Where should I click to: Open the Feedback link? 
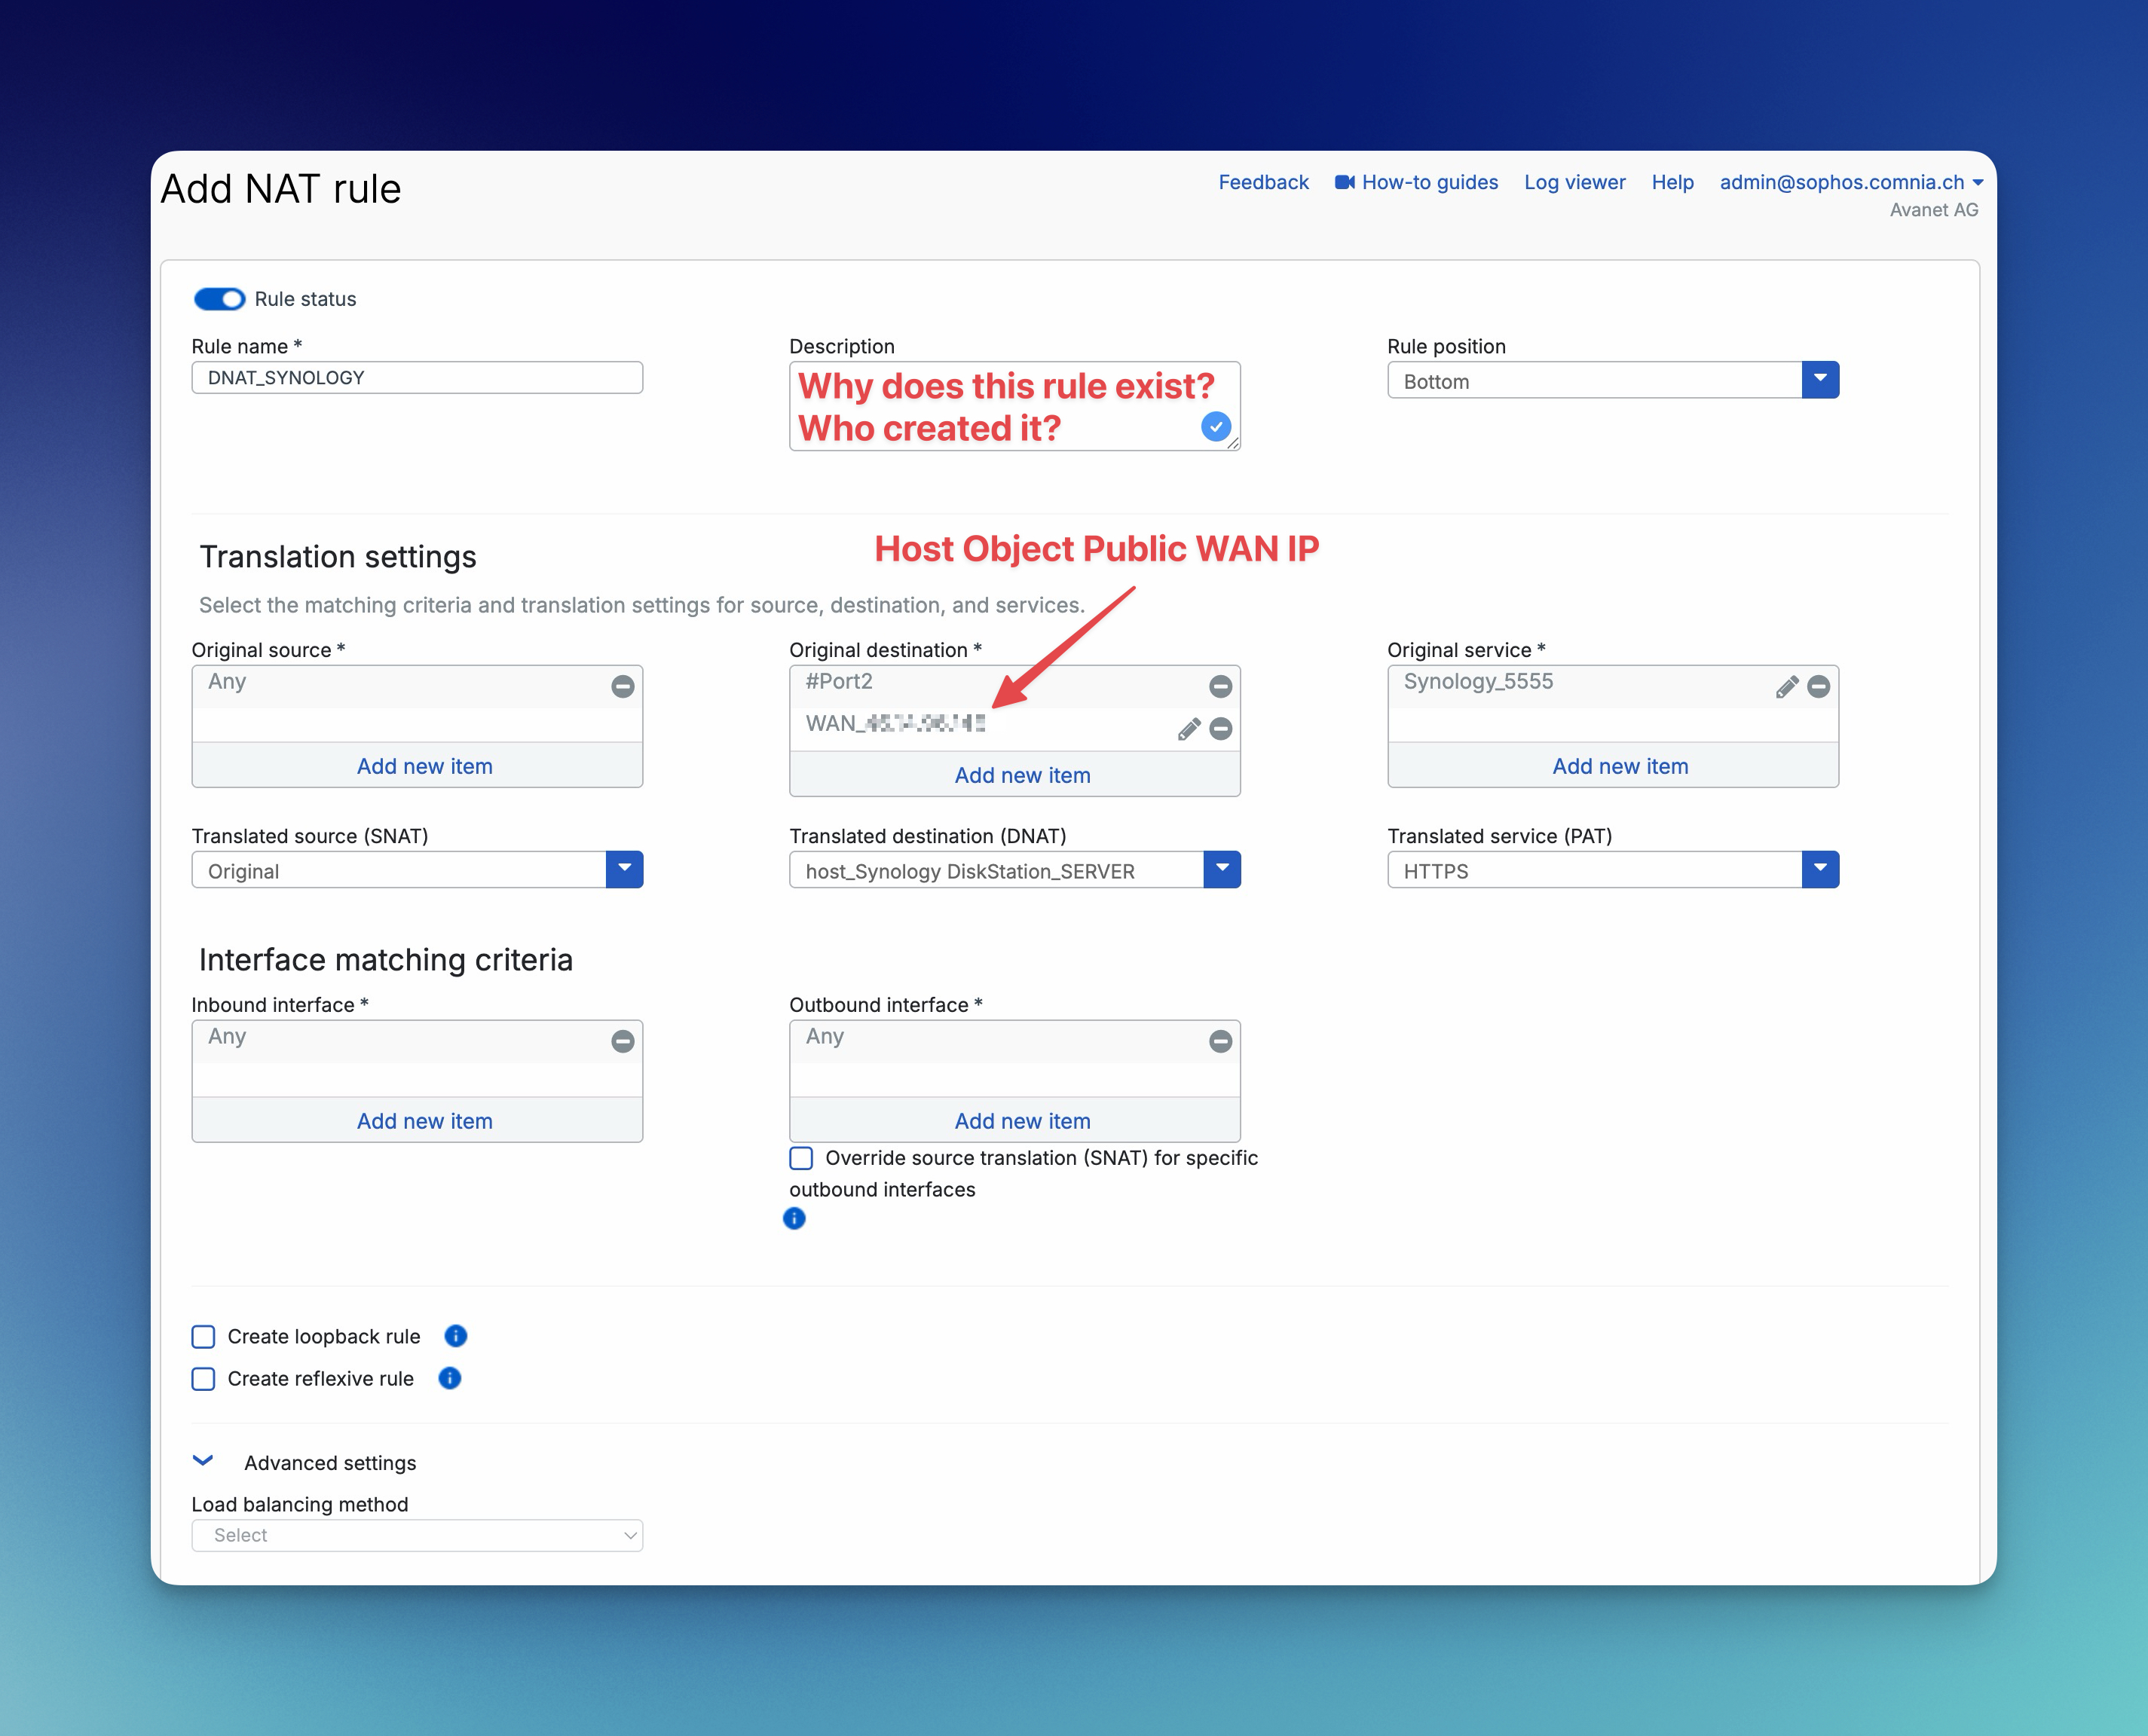click(x=1263, y=182)
